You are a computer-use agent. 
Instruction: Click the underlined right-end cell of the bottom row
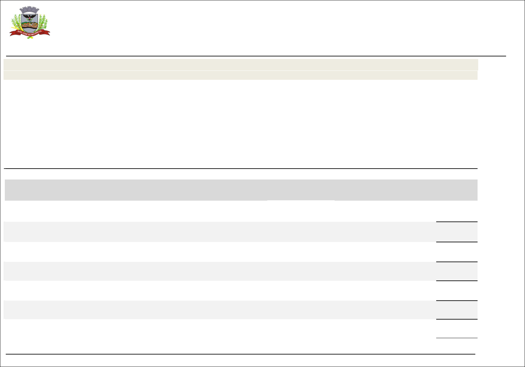(x=457, y=329)
